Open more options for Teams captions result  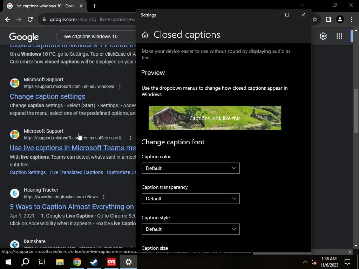[130, 138]
